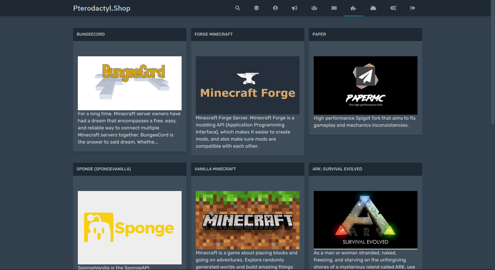Choose the ARK Survival Evolved image
The image size is (495, 270).
[x=365, y=220]
